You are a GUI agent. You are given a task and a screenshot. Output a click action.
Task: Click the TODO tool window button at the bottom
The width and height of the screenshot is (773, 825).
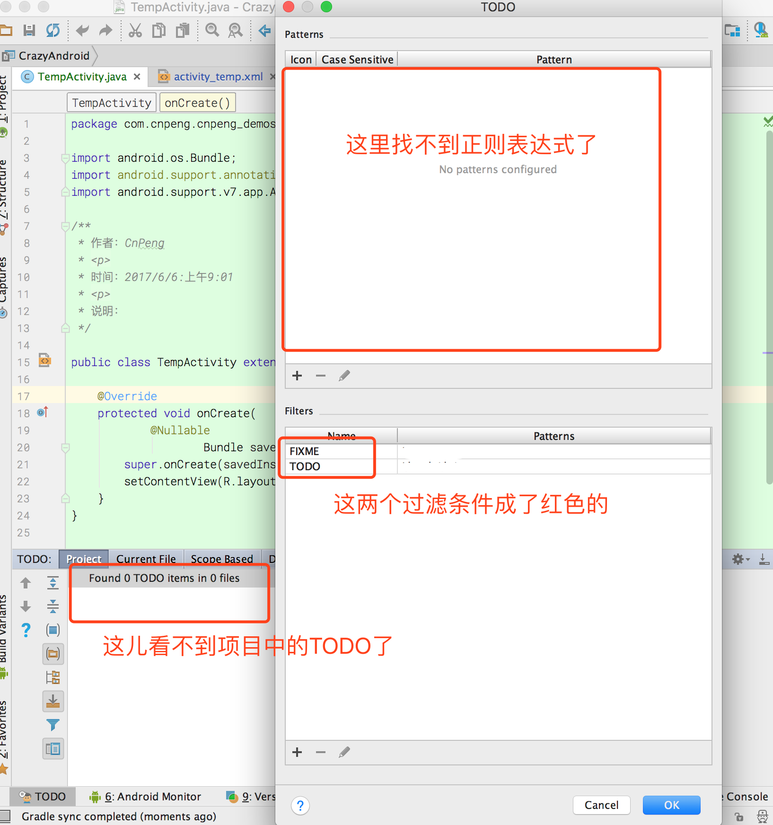pos(43,797)
